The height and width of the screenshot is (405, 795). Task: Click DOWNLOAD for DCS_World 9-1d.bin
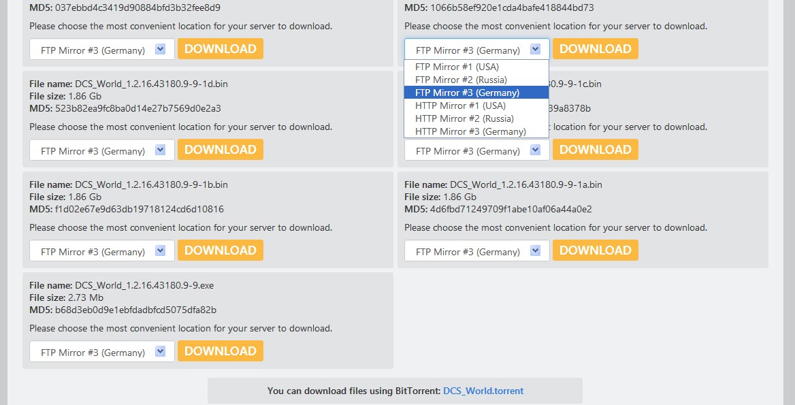point(221,150)
